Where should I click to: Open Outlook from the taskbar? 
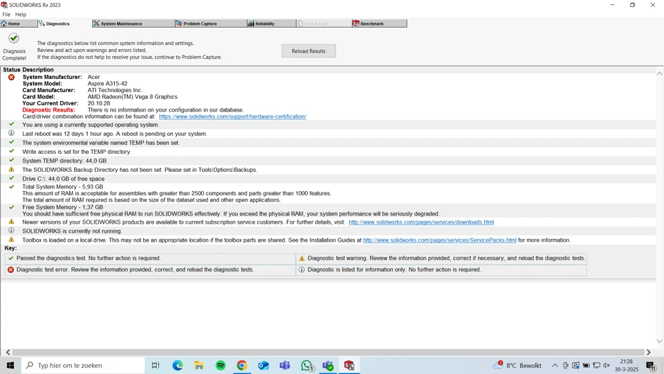(264, 365)
